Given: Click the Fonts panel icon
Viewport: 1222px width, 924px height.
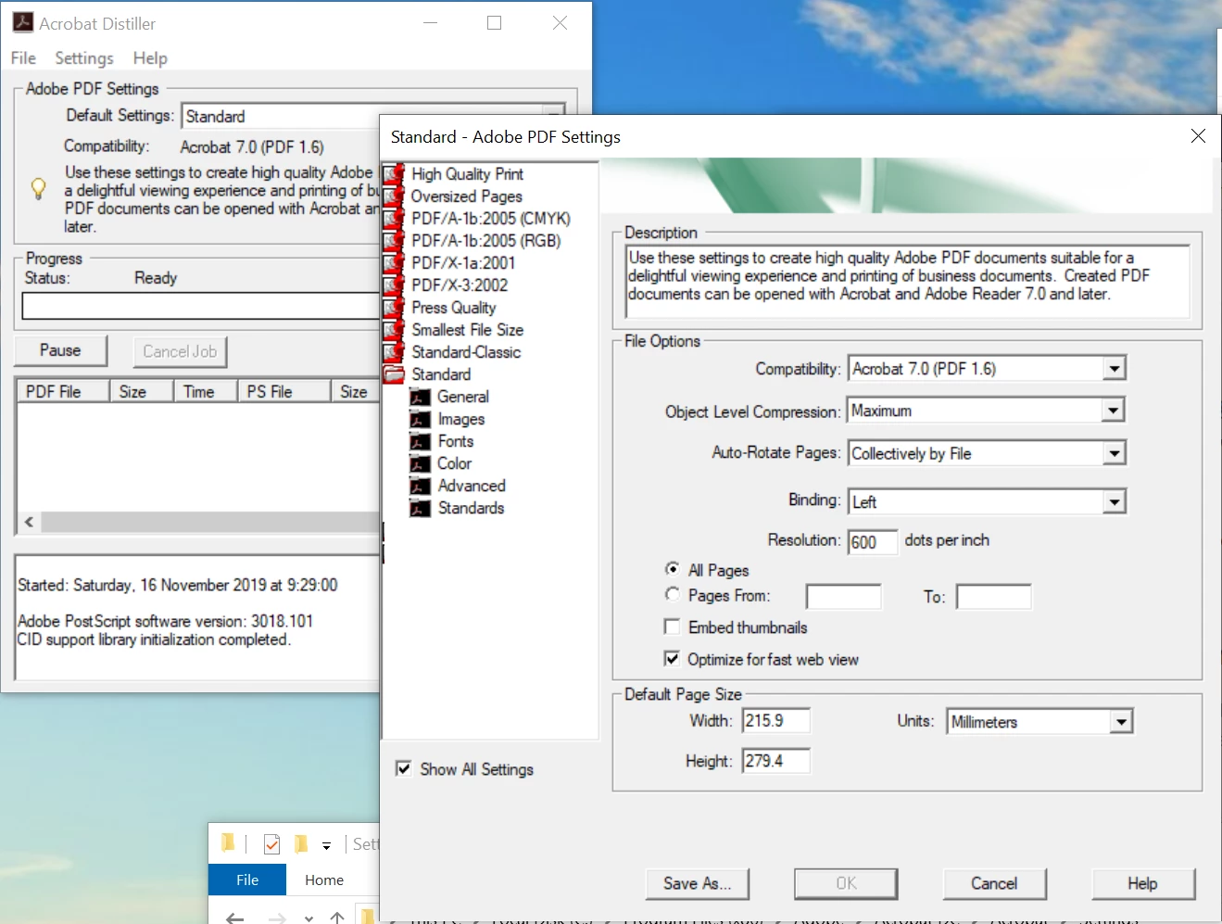Looking at the screenshot, I should (x=421, y=441).
